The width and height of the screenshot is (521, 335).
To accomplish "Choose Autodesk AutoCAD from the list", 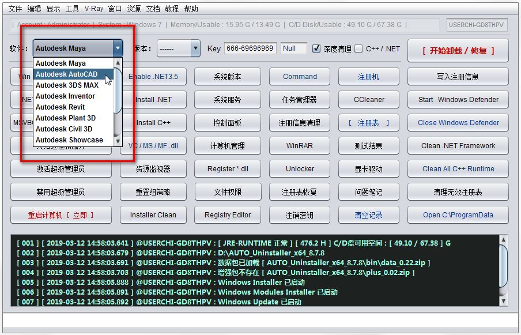I will click(x=73, y=74).
